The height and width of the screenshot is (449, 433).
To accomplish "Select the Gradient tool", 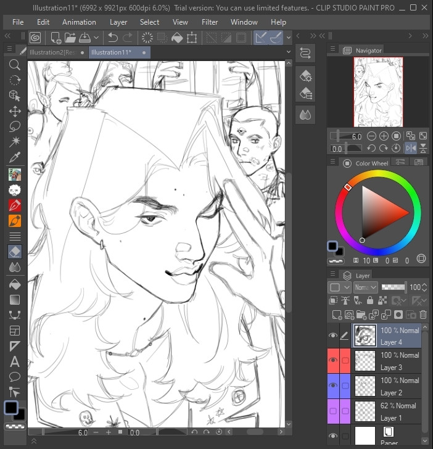I will tap(15, 300).
